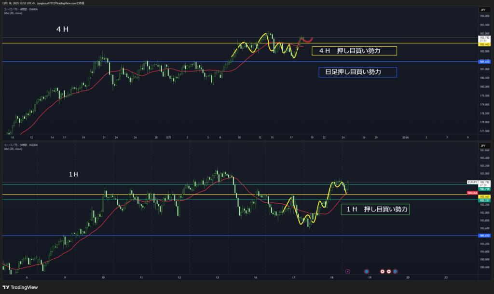Select the green '1H 押し目買い勢力' text box

click(375, 209)
